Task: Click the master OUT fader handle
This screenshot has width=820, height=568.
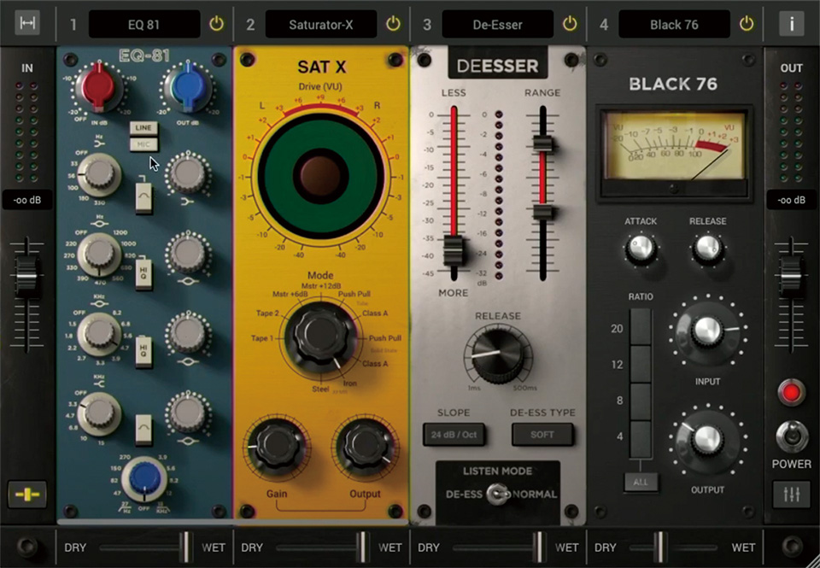Action: pos(791,276)
